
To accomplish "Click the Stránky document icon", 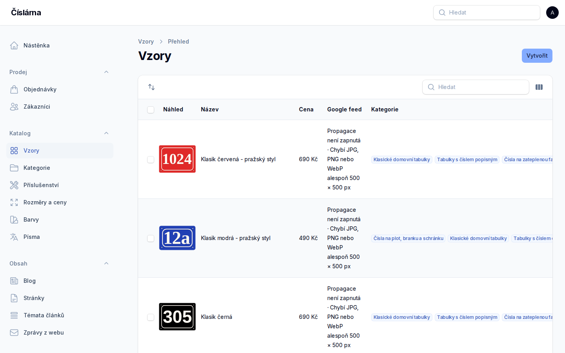I will click(14, 298).
